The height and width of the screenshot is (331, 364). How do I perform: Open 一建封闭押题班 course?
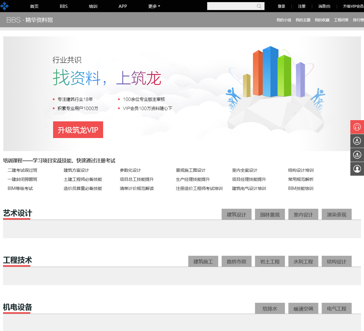tap(22, 180)
